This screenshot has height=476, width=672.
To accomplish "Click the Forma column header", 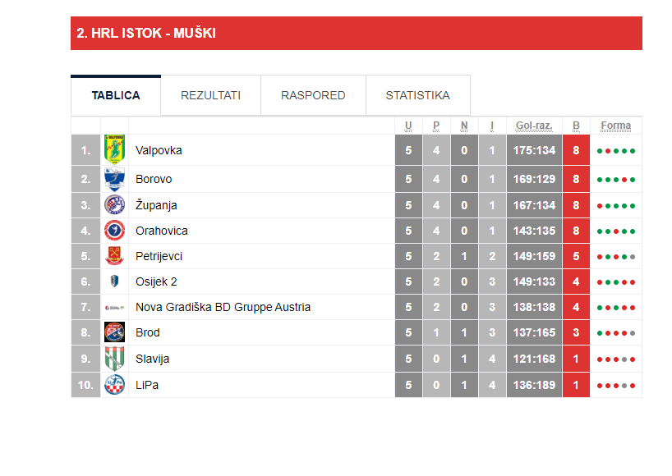I will (616, 126).
